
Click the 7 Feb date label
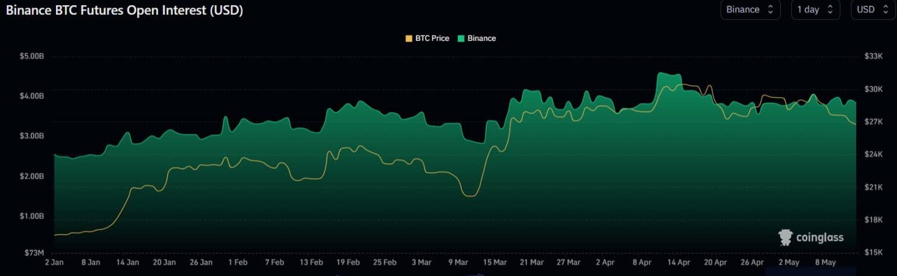[274, 263]
